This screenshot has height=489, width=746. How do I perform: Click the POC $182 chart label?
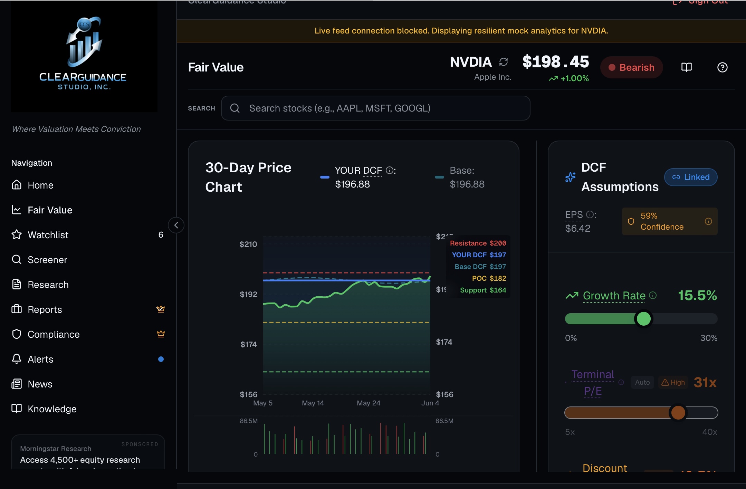[489, 278]
